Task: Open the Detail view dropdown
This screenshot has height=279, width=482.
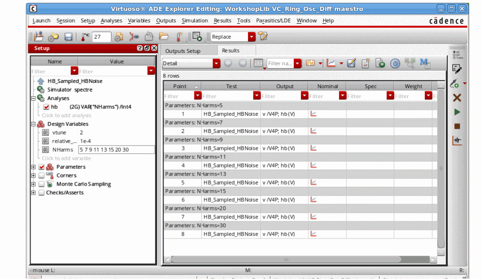Action: click(216, 63)
